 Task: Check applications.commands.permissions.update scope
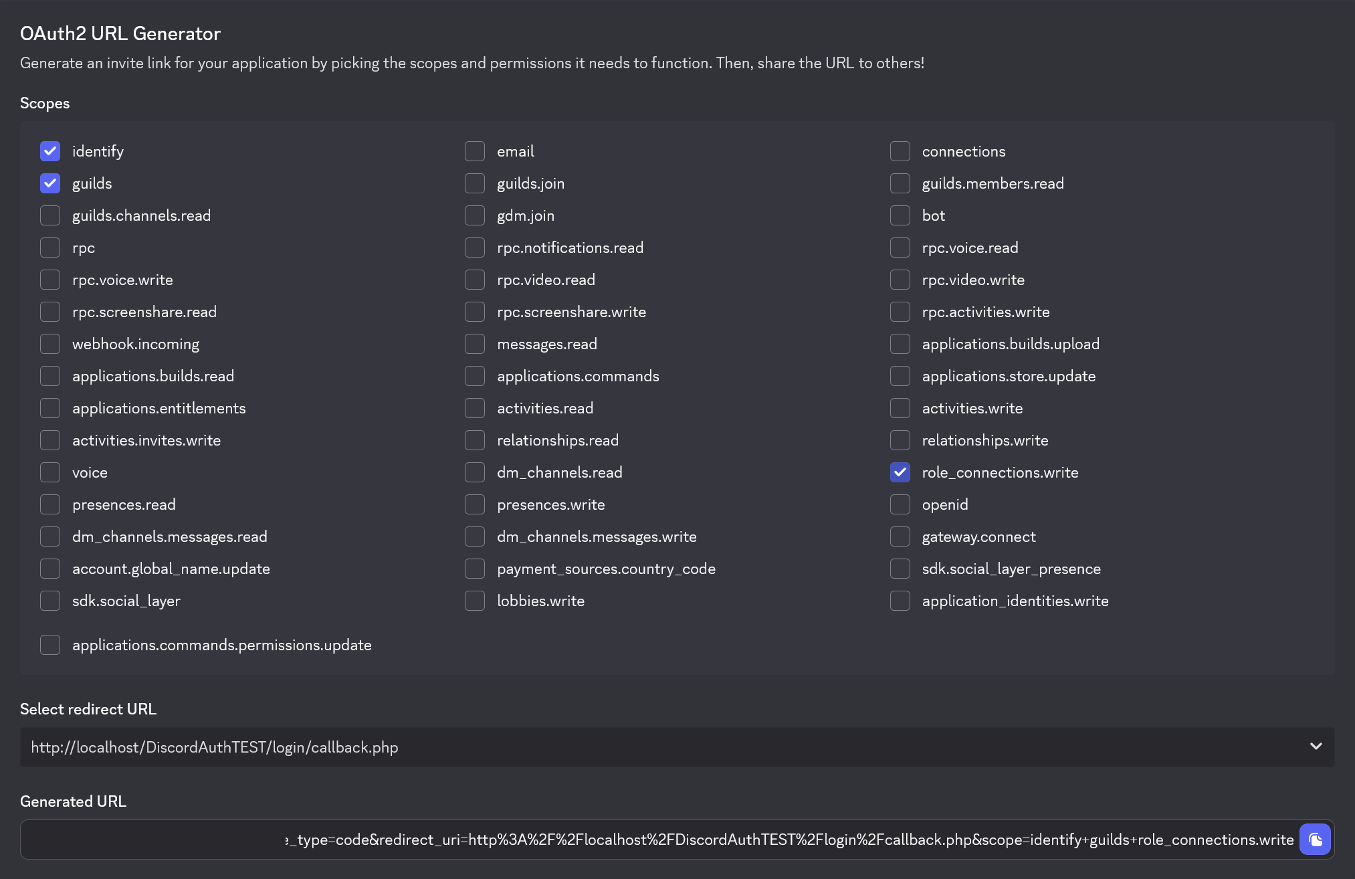pyautogui.click(x=50, y=645)
